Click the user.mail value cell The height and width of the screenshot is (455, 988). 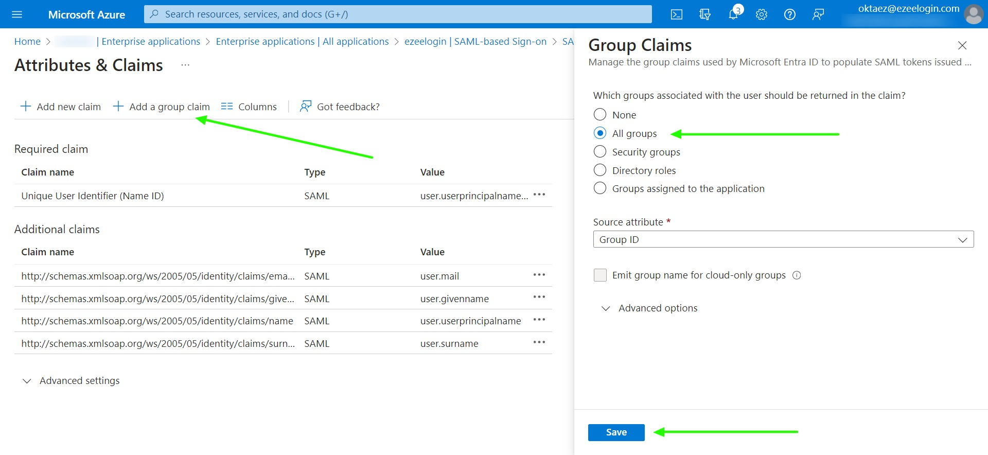439,276
